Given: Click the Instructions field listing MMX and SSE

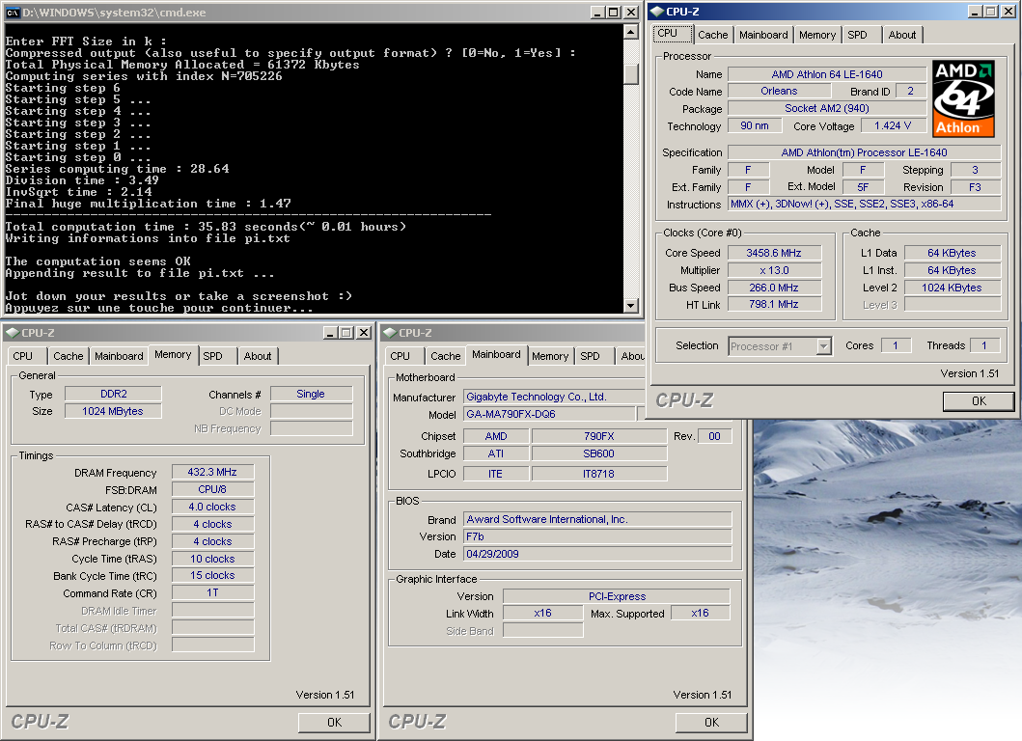Looking at the screenshot, I should [x=865, y=204].
